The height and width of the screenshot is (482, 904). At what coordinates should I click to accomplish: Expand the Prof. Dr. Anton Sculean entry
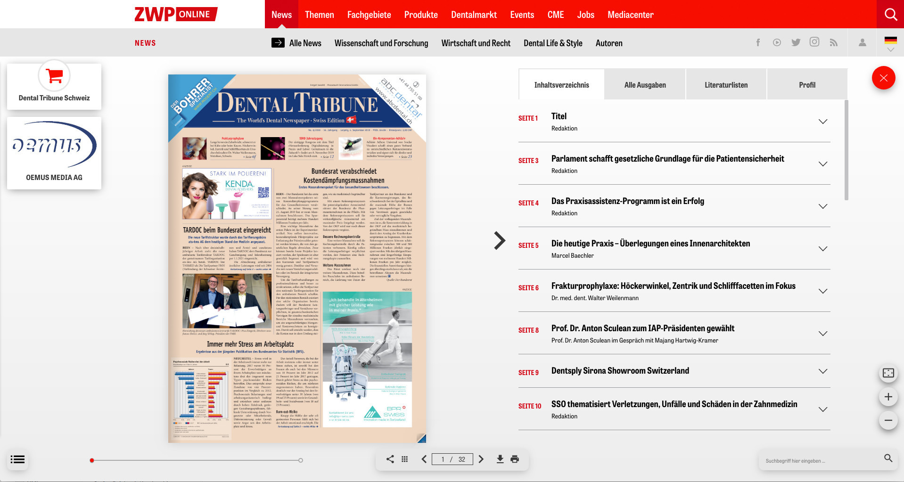click(823, 334)
